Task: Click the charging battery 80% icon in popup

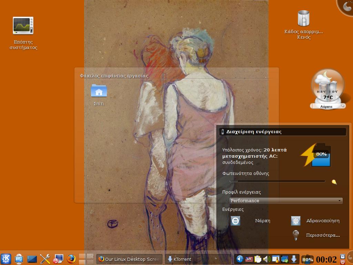Action: coord(316,155)
